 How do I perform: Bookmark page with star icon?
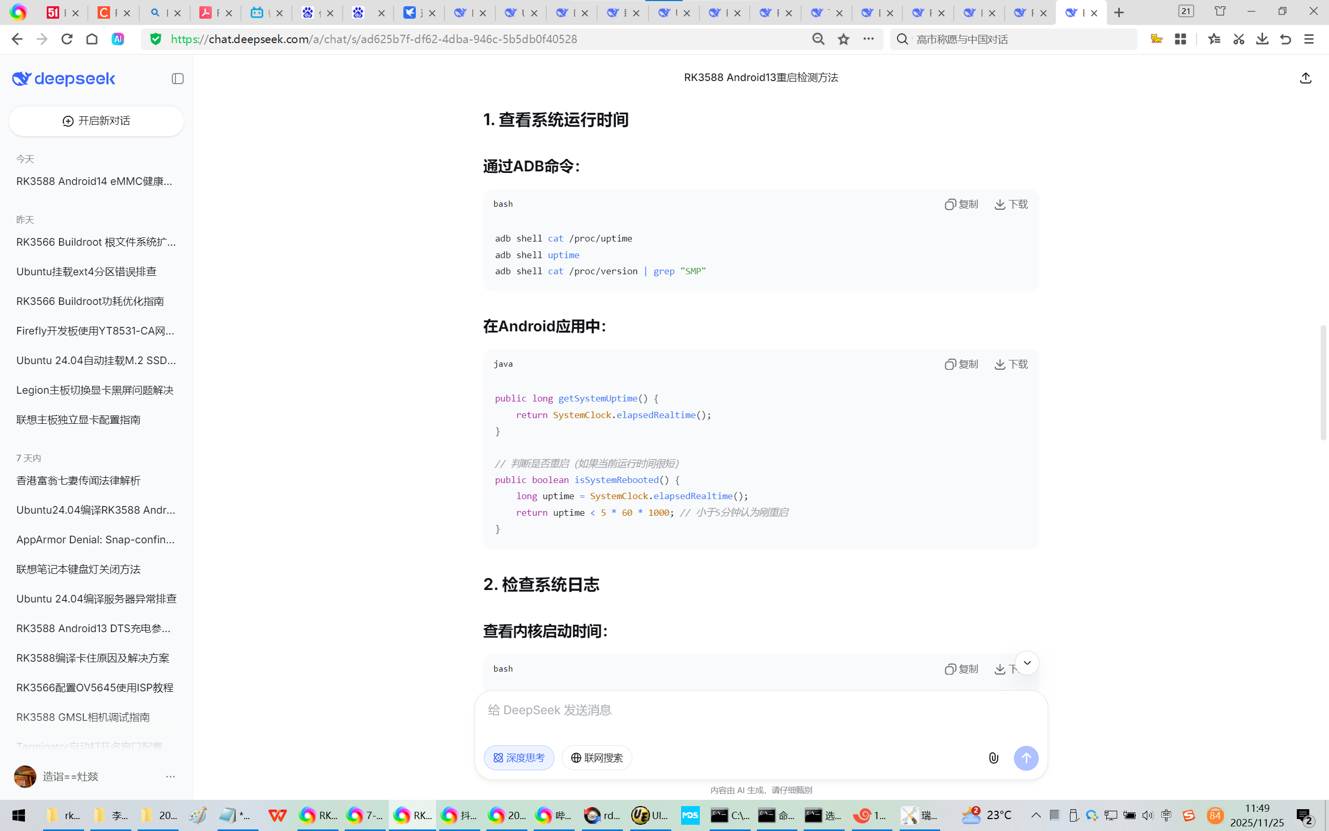pyautogui.click(x=844, y=39)
